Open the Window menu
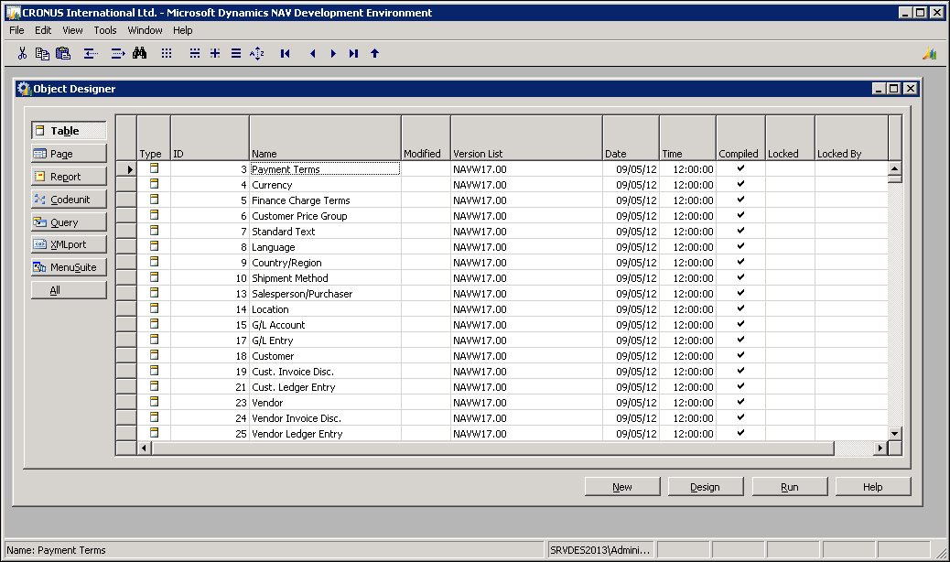Viewport: 950px width, 562px height. coord(145,30)
